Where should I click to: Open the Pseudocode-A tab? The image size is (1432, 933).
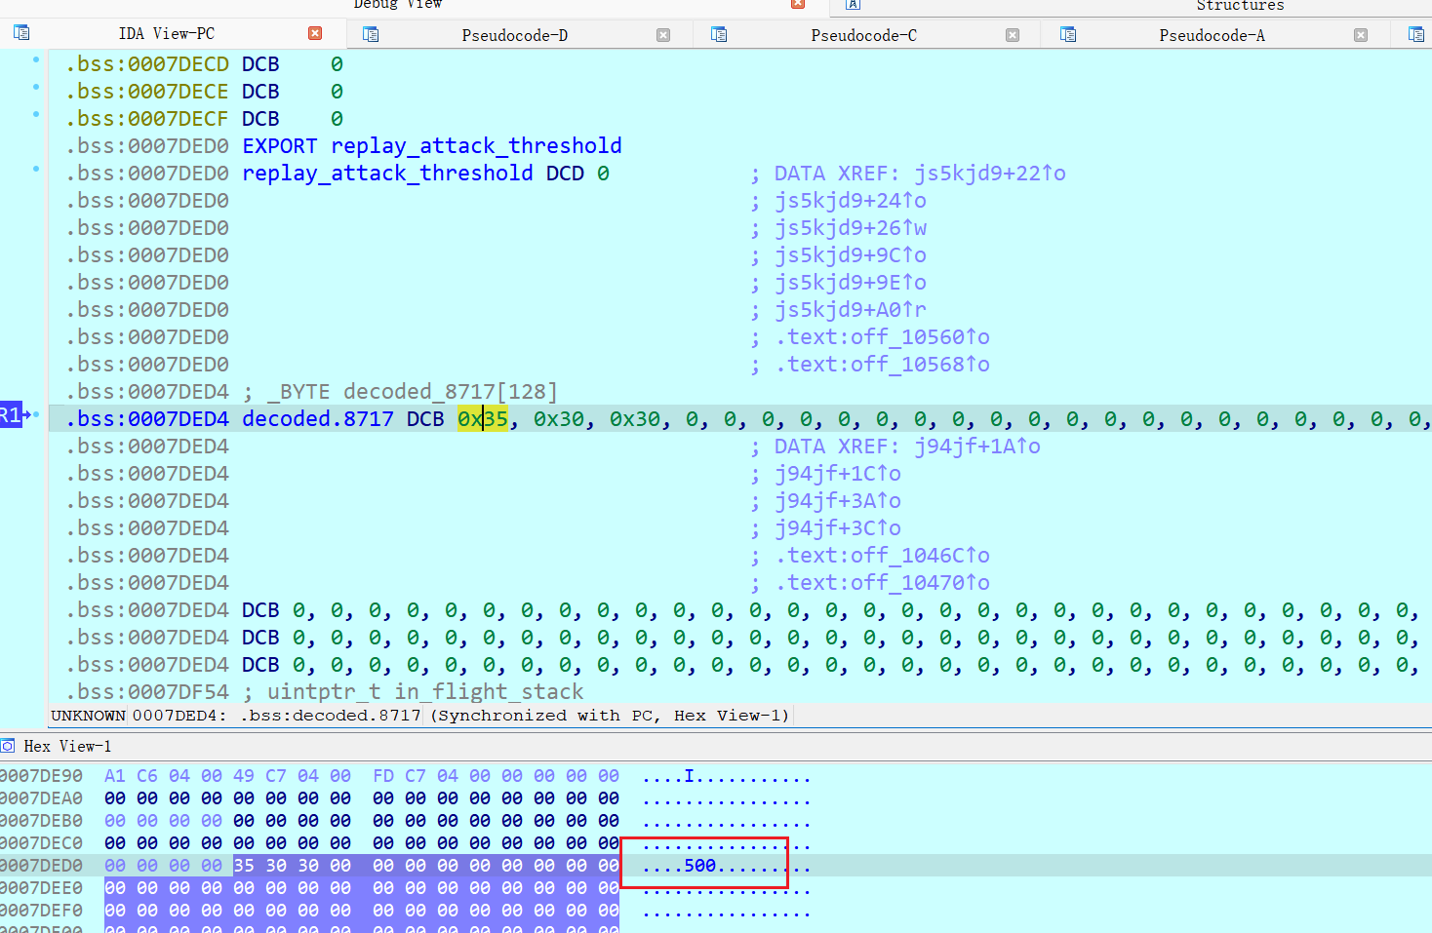pos(1212,35)
